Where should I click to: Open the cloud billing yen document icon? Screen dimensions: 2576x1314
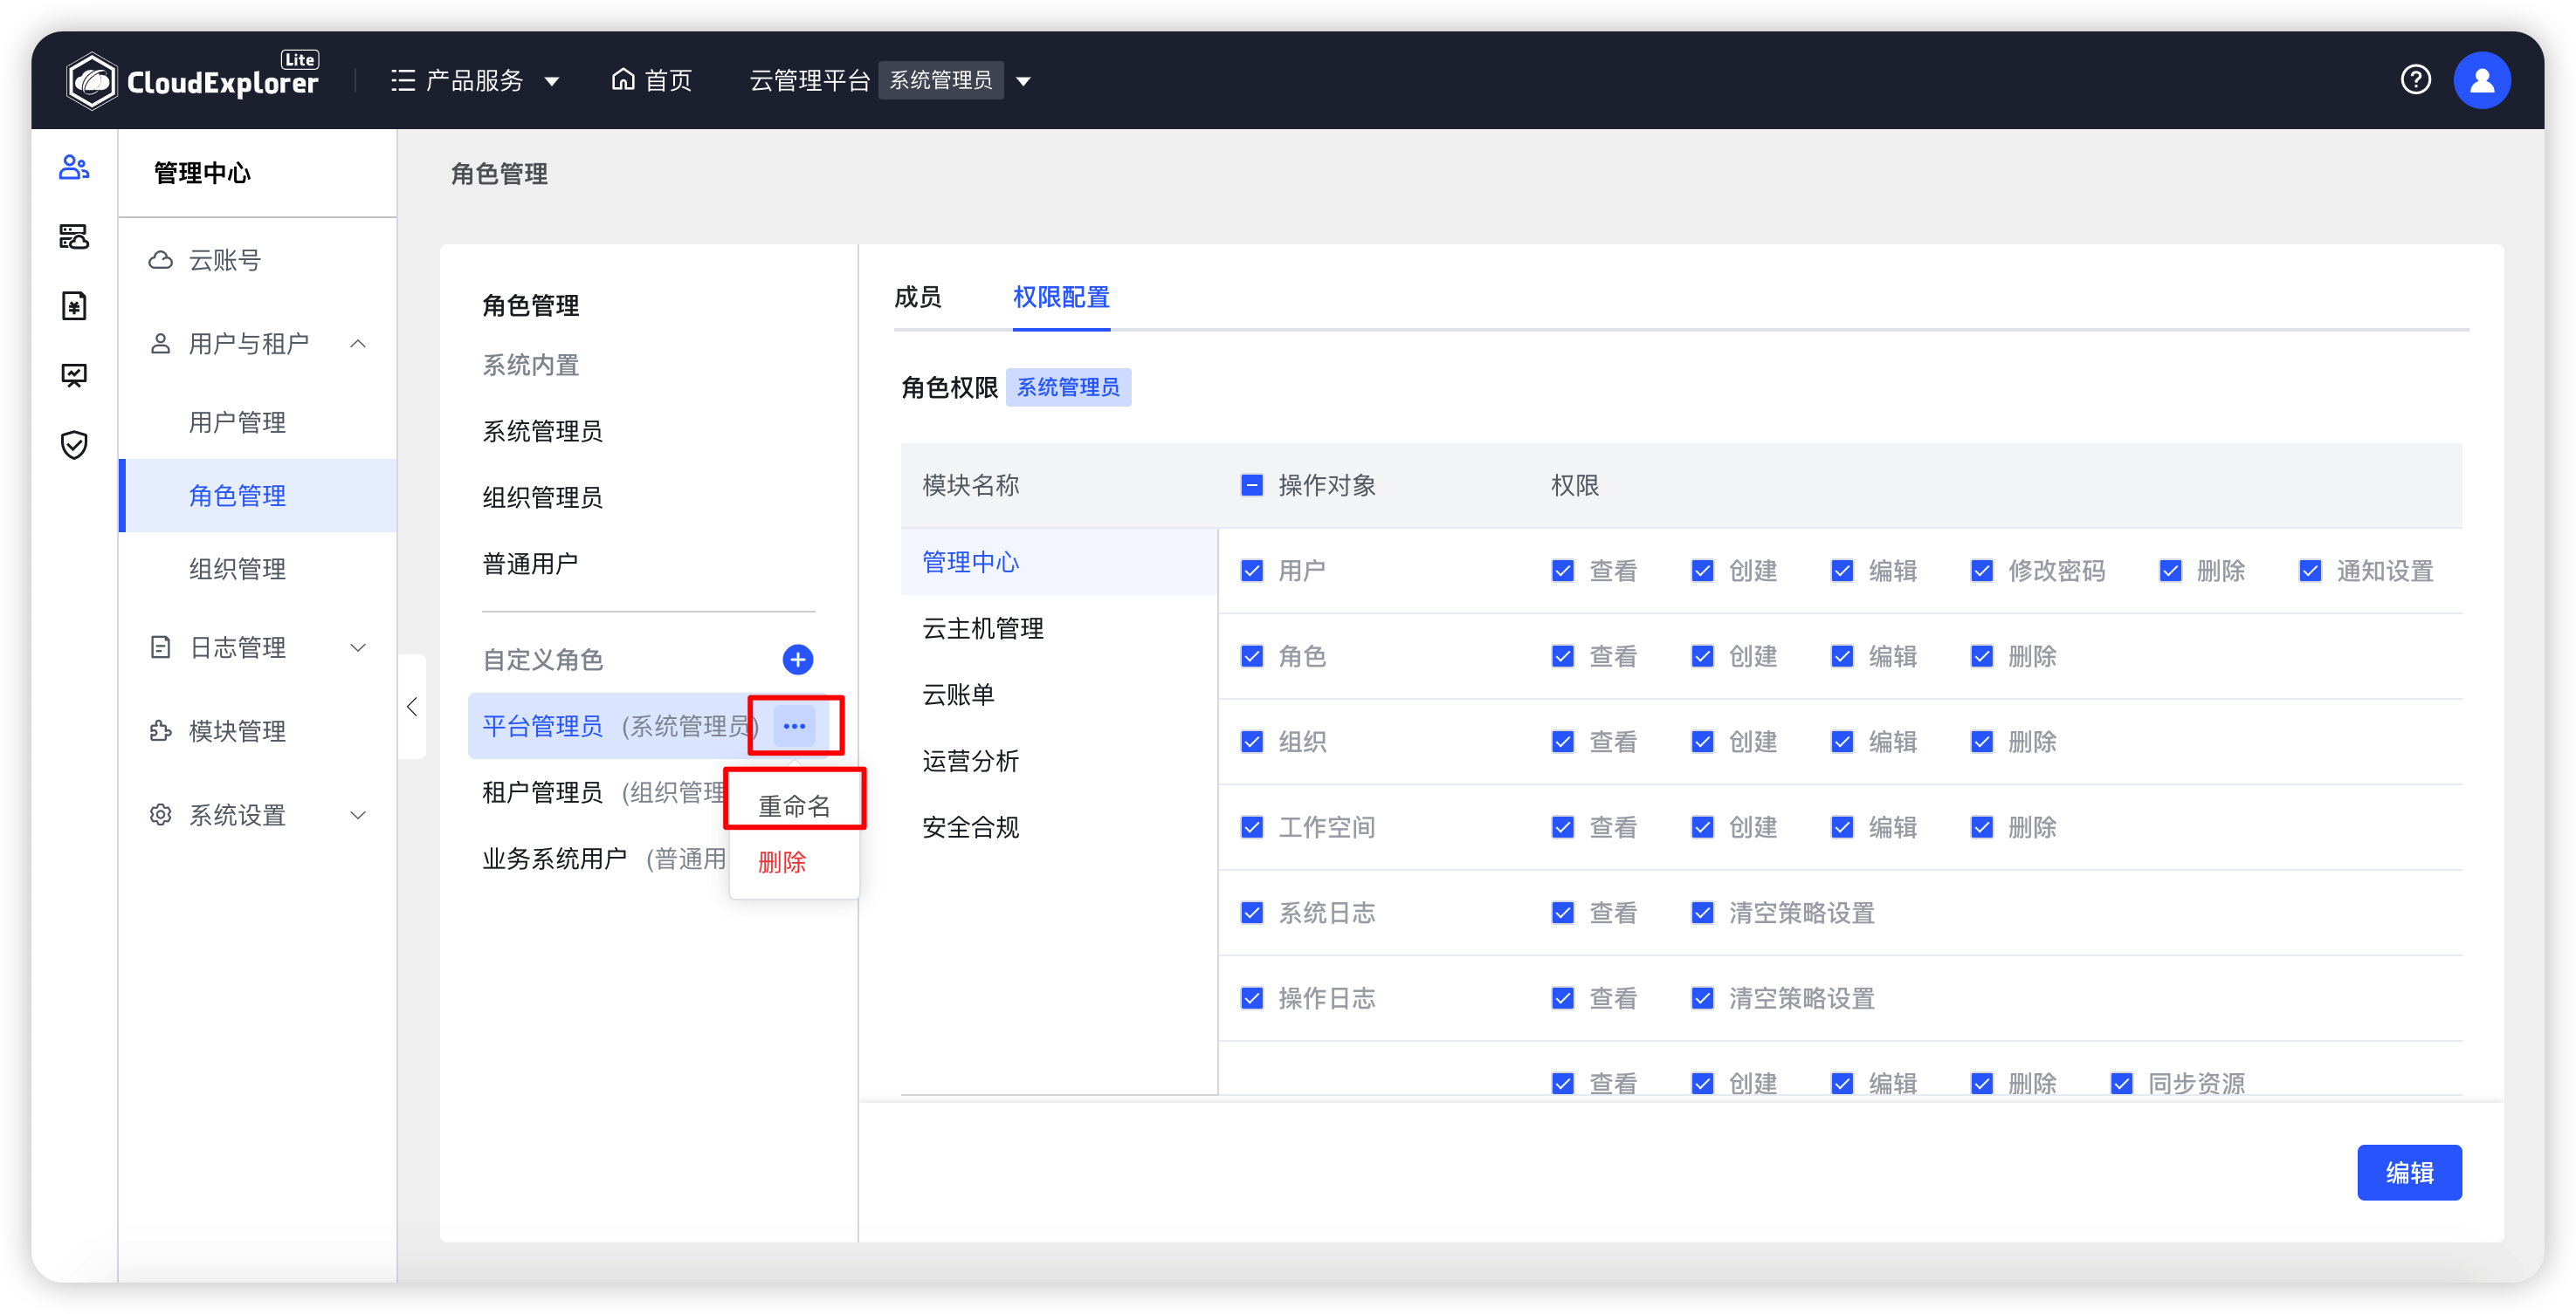(74, 305)
